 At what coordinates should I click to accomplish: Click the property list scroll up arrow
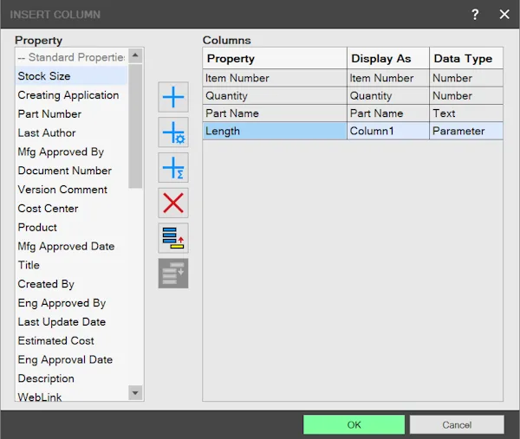[135, 55]
